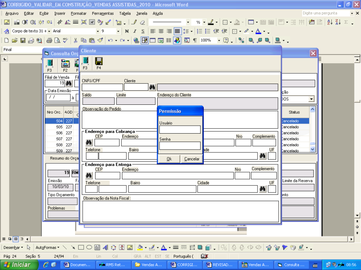Click the Paste clipboard icon
This screenshot has height=270, width=361.
92,41
